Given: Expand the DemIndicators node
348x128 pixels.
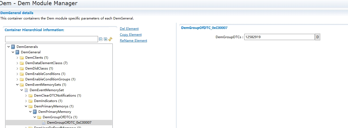Looking at the screenshot, I should (x=26, y=101).
